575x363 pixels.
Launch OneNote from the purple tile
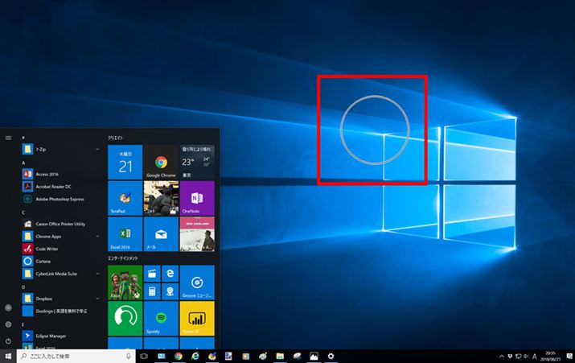click(197, 198)
